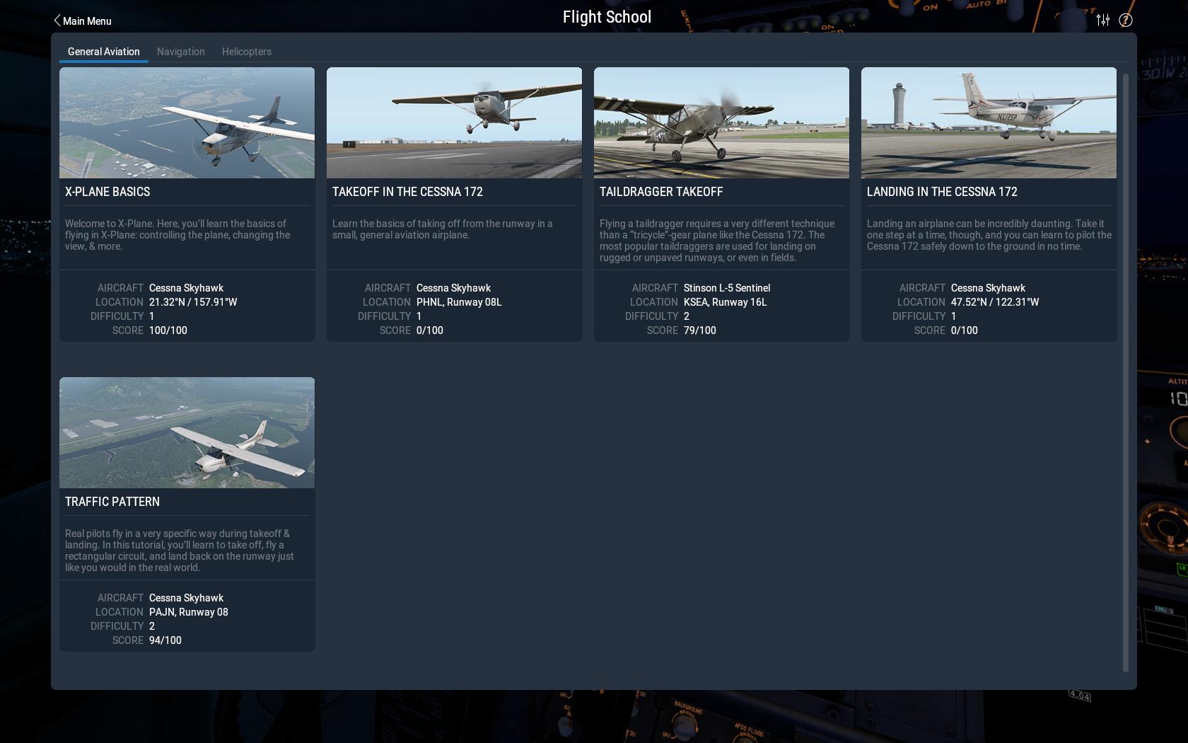Go back to Main Menu
Viewport: 1188px width, 743px height.
[x=87, y=21]
